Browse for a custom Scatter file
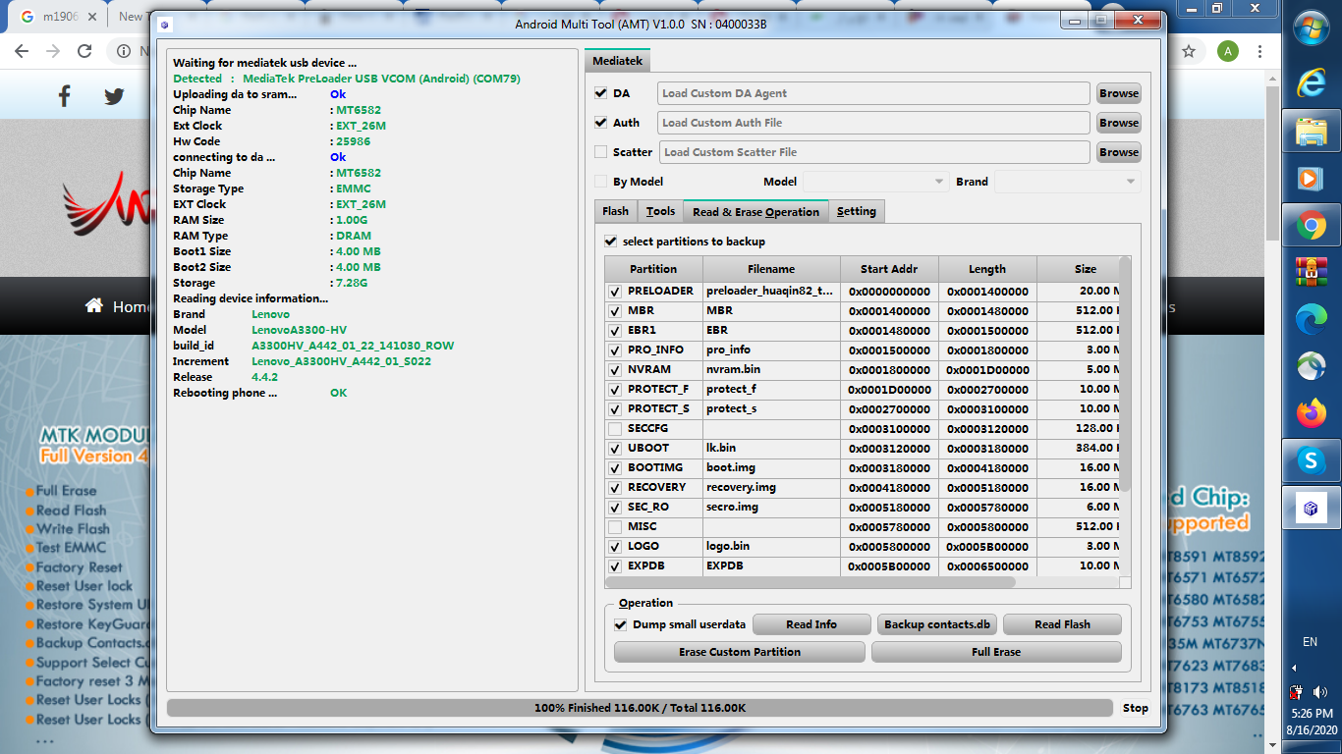The height and width of the screenshot is (754, 1342). tap(1119, 152)
